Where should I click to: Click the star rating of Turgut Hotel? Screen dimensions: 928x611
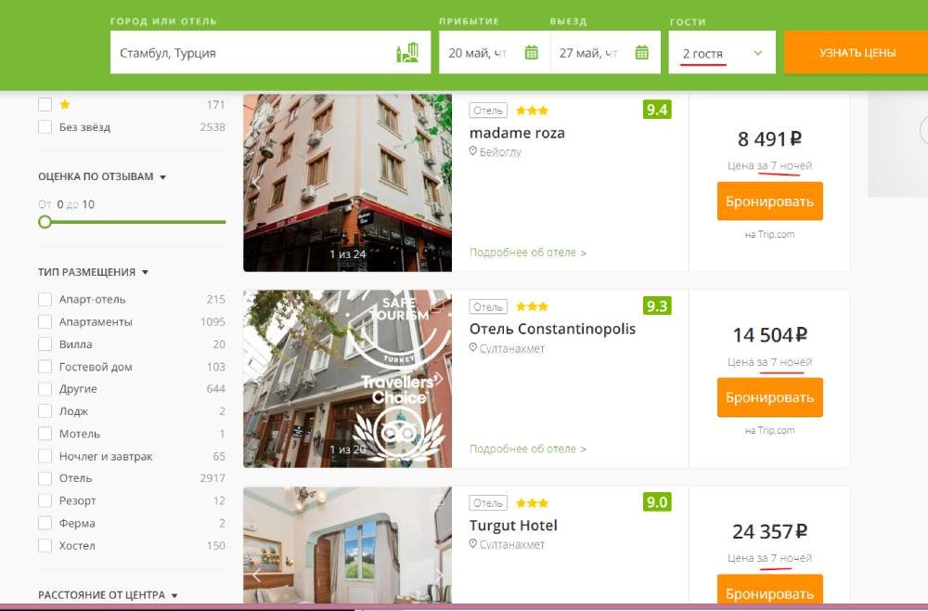coord(532,503)
